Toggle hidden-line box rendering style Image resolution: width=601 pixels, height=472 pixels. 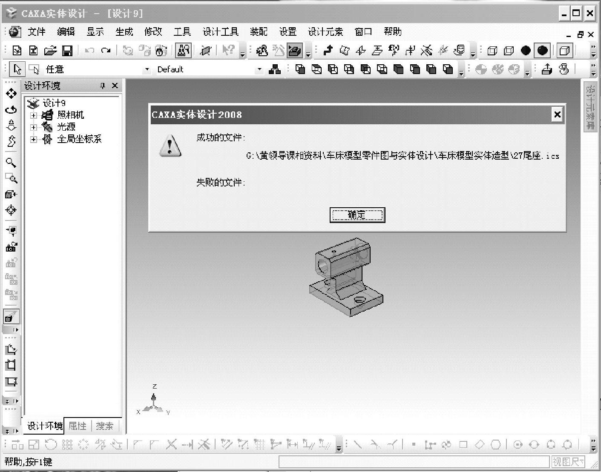(x=509, y=51)
